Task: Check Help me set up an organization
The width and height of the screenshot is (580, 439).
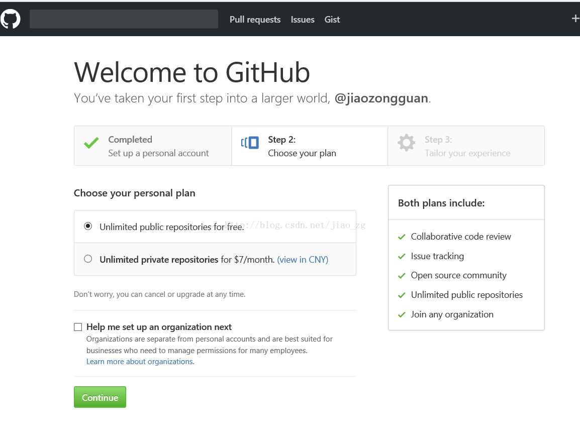Action: 78,327
